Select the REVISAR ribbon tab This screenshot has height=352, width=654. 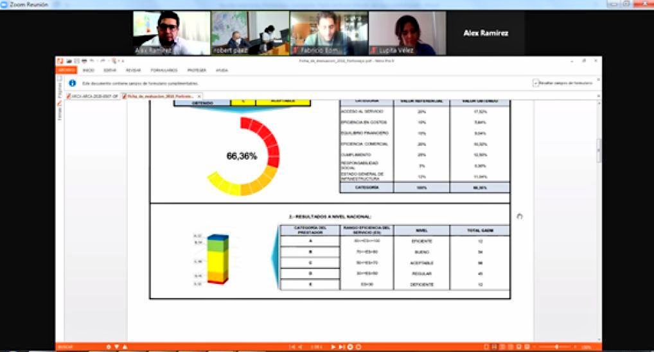[x=133, y=70]
